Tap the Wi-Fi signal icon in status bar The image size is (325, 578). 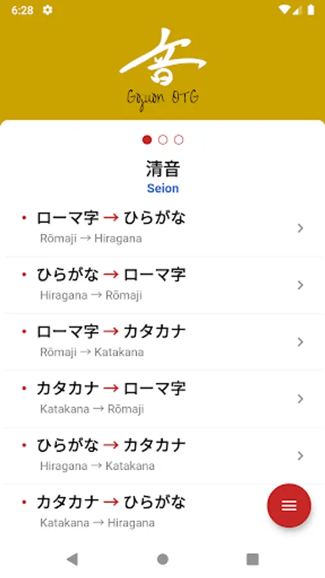tap(284, 10)
